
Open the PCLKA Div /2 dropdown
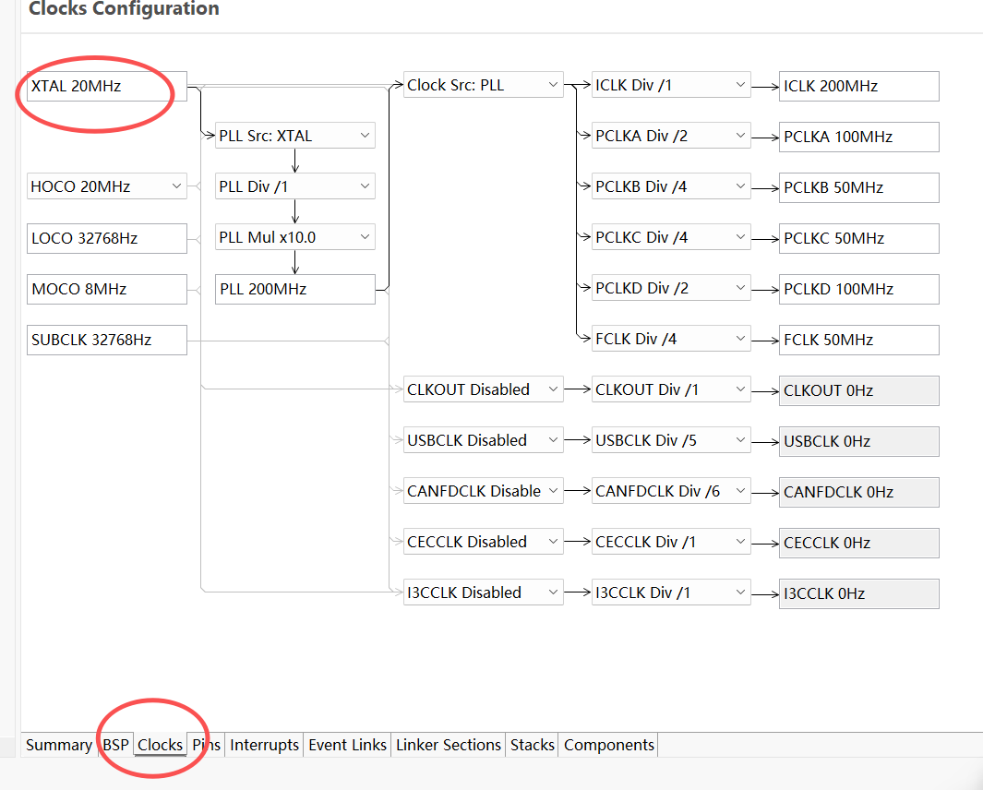pos(671,136)
